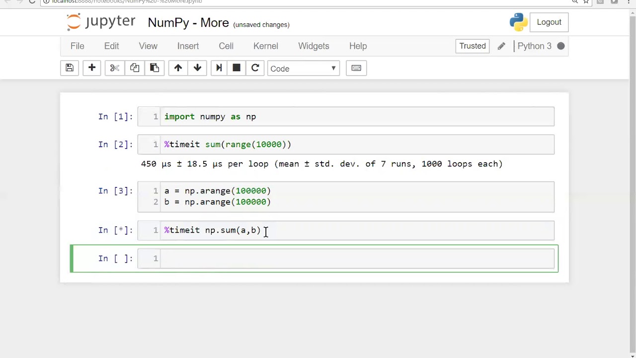This screenshot has height=358, width=636.
Task: Run the cell with the step icon
Action: coord(219,68)
